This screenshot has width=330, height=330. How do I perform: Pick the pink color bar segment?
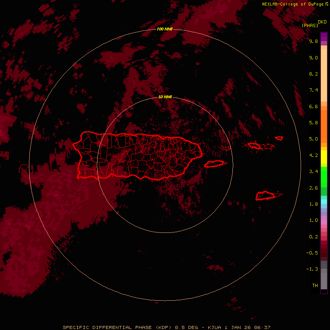[324, 222]
